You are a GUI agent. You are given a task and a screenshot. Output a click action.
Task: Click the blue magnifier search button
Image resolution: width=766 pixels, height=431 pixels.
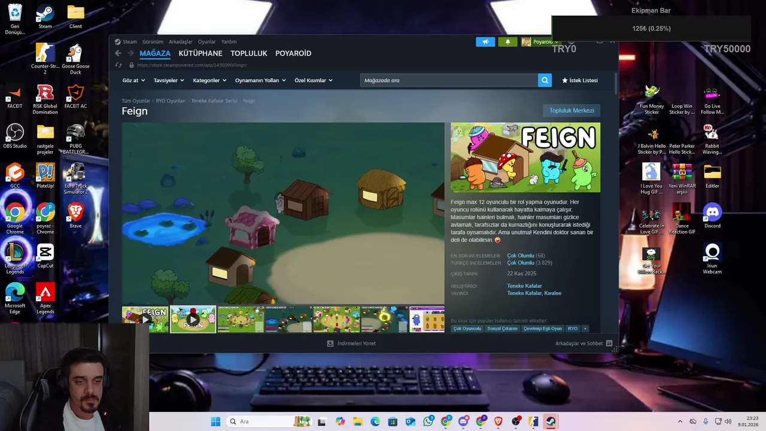click(545, 80)
